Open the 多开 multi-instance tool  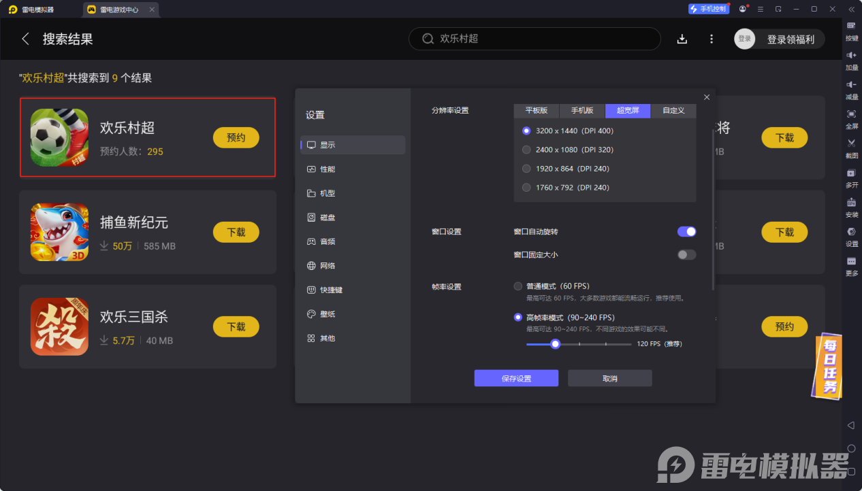click(x=851, y=177)
